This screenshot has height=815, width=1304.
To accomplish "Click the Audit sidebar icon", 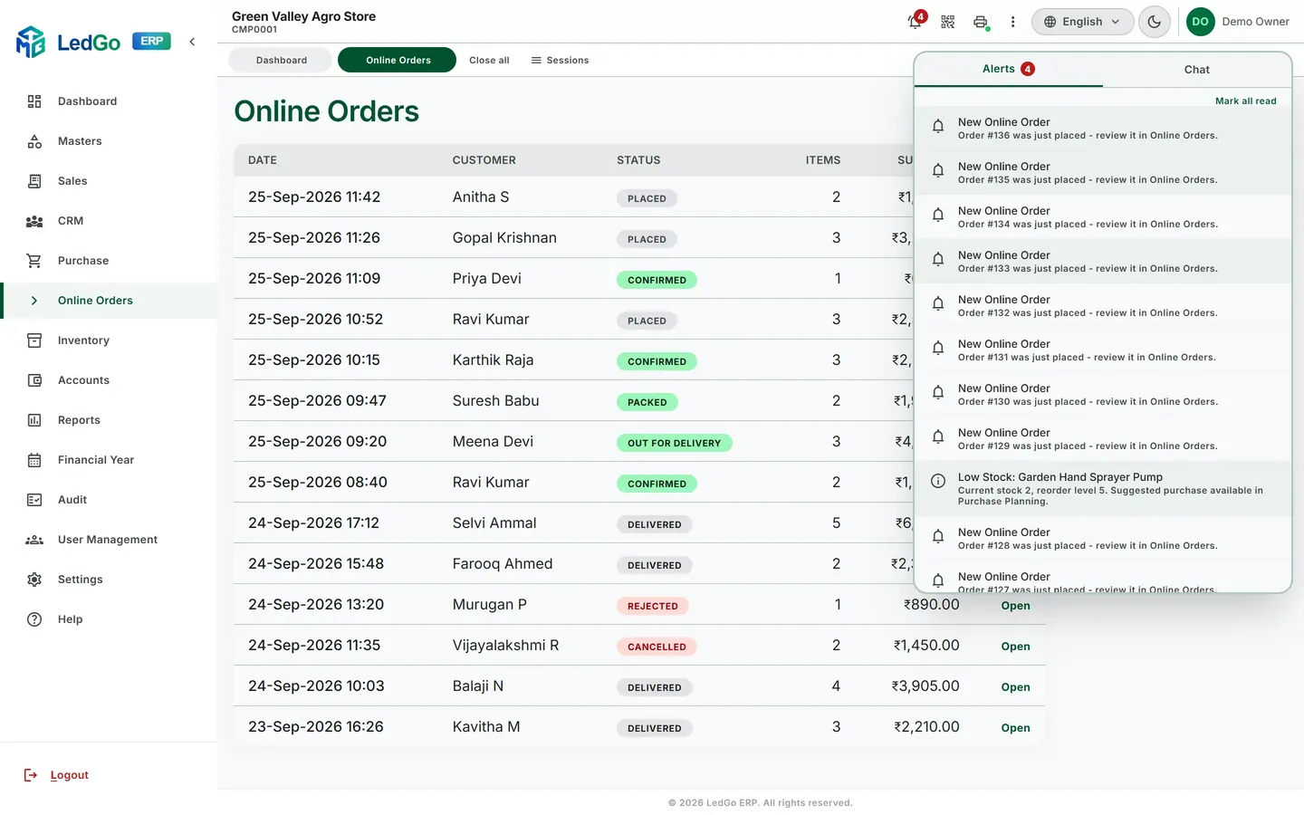I will tap(34, 500).
